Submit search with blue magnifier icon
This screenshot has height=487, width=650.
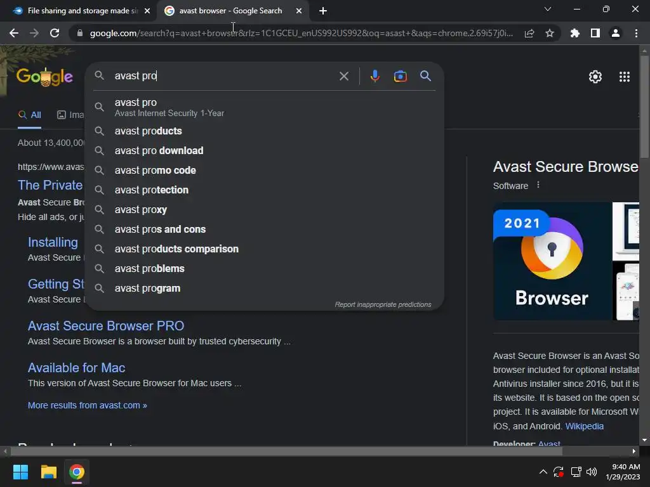(x=425, y=76)
